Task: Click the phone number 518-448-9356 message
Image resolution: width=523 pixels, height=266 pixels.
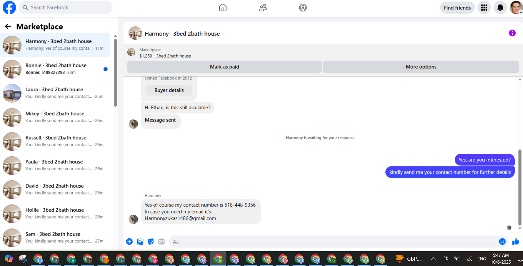Action: (x=201, y=212)
